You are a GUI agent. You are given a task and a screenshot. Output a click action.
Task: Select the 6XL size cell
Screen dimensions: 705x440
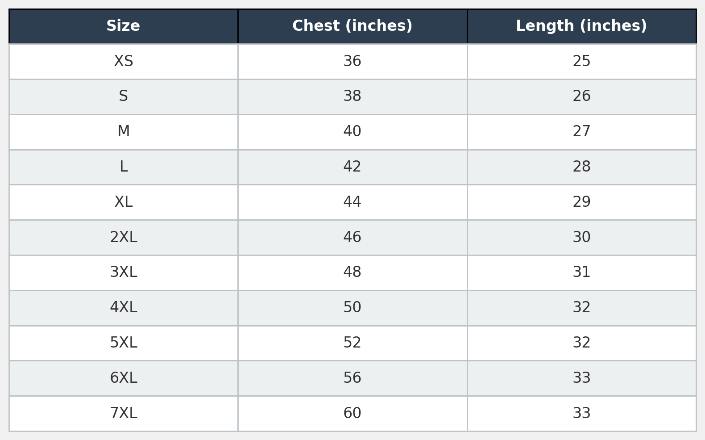click(123, 378)
